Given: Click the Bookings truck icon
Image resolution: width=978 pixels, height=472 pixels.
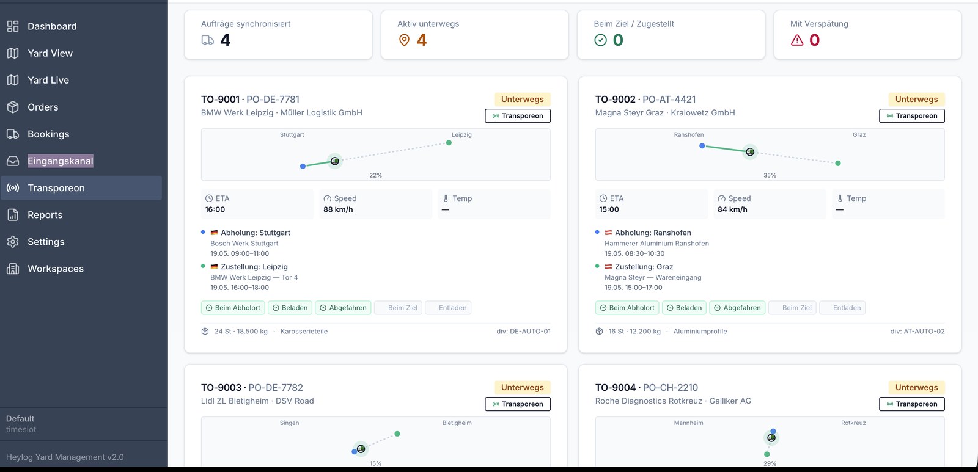Looking at the screenshot, I should coord(13,134).
